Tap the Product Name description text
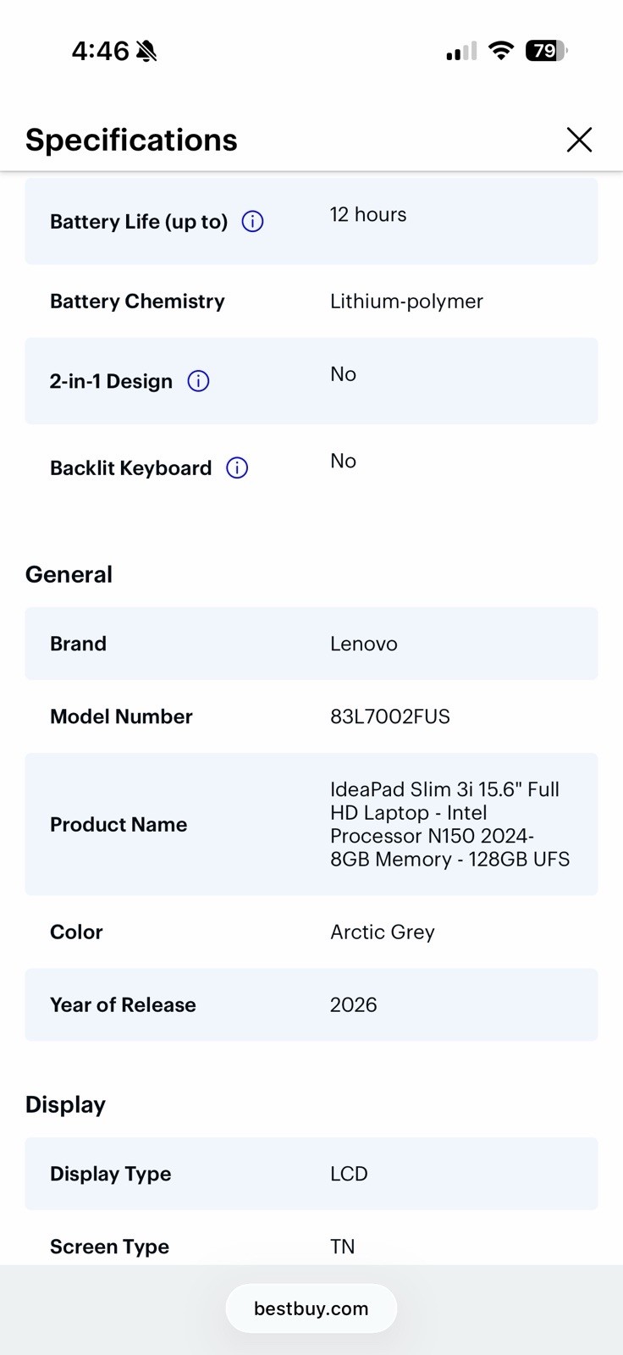 coord(449,824)
